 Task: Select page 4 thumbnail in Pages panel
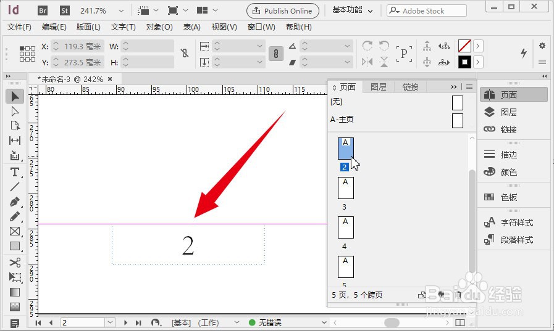click(x=345, y=227)
